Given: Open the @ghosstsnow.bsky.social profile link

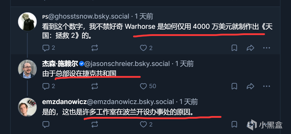Looking at the screenshot, I should click(89, 16).
